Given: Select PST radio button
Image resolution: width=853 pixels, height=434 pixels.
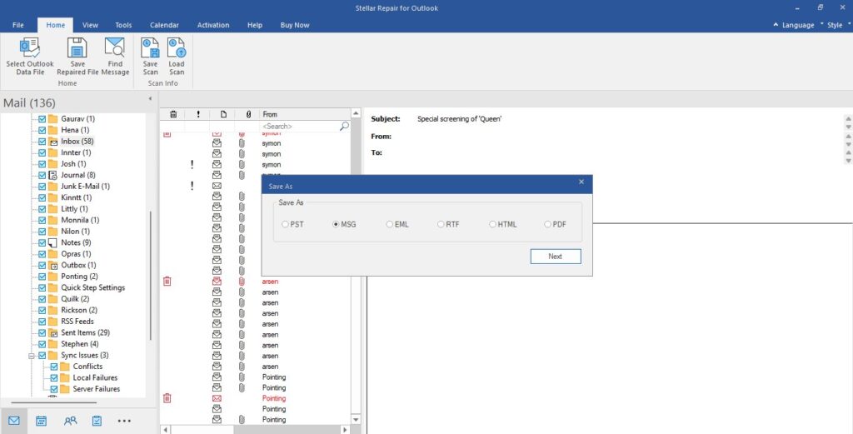Looking at the screenshot, I should [285, 224].
